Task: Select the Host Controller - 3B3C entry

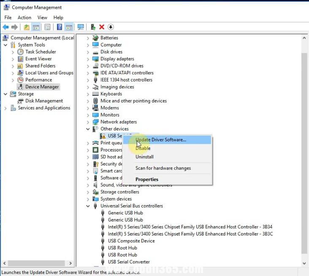Action: coord(190,234)
